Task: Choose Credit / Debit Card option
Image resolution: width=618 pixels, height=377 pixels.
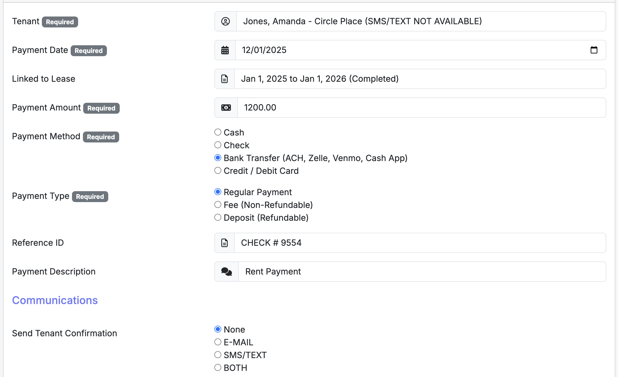Action: [218, 171]
